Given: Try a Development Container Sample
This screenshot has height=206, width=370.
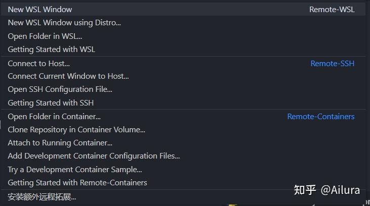Looking at the screenshot, I should 75,169.
